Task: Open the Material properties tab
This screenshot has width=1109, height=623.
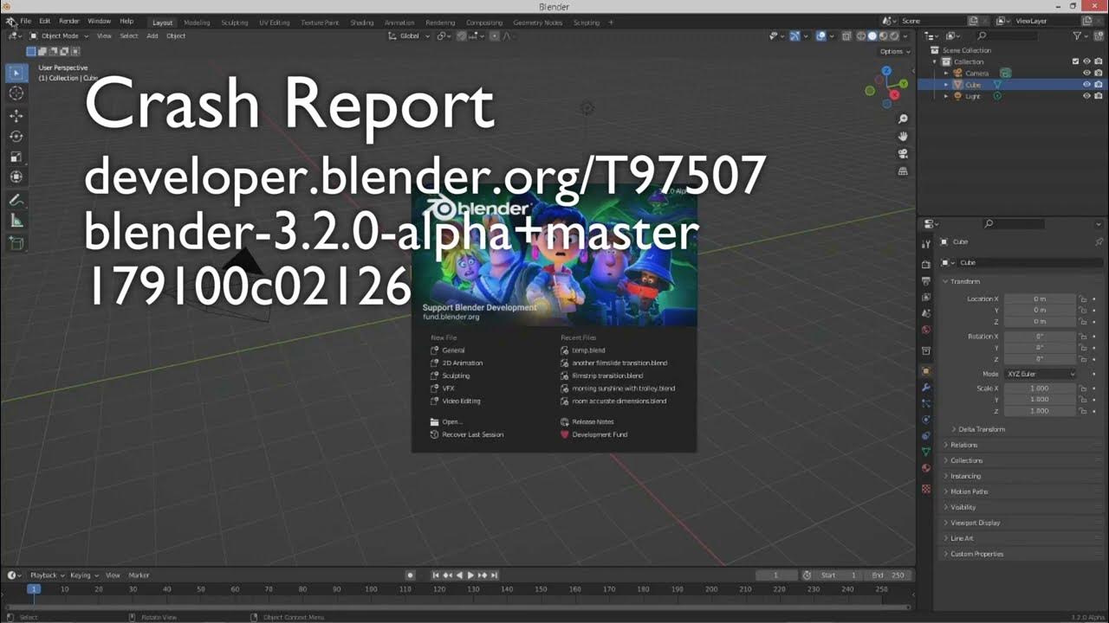Action: click(x=926, y=468)
